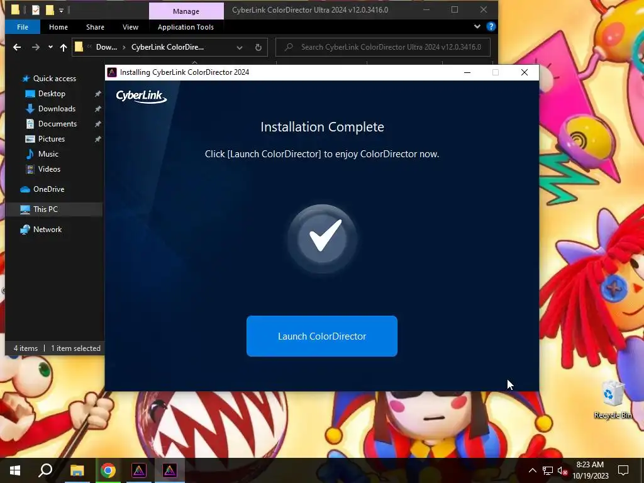Image resolution: width=644 pixels, height=483 pixels.
Task: Launch ColorDirector from installer
Action: 321,336
